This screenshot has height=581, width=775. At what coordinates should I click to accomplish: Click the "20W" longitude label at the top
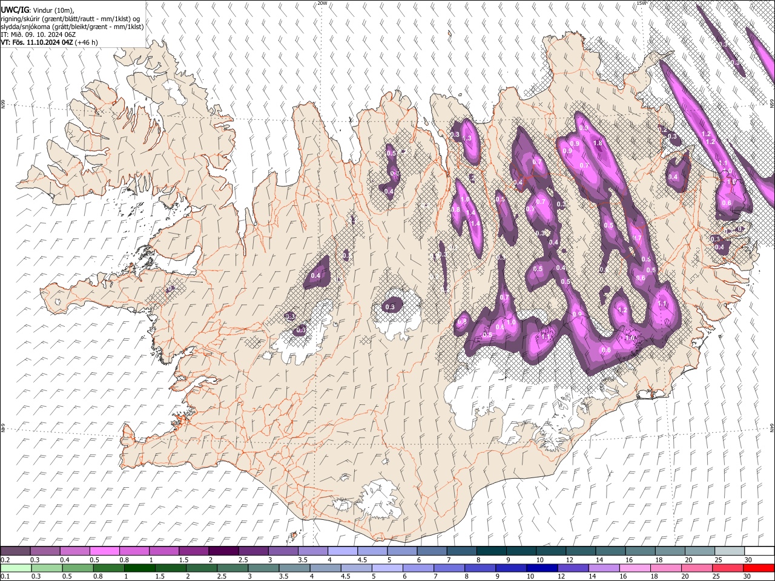click(322, 3)
